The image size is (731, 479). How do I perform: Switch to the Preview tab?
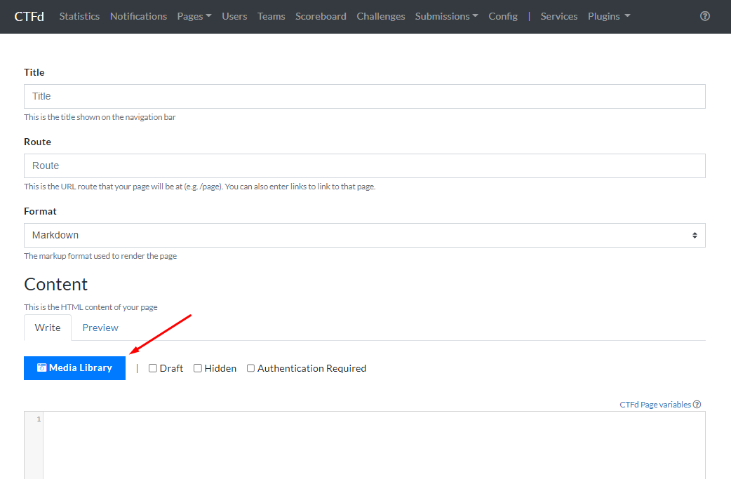100,328
